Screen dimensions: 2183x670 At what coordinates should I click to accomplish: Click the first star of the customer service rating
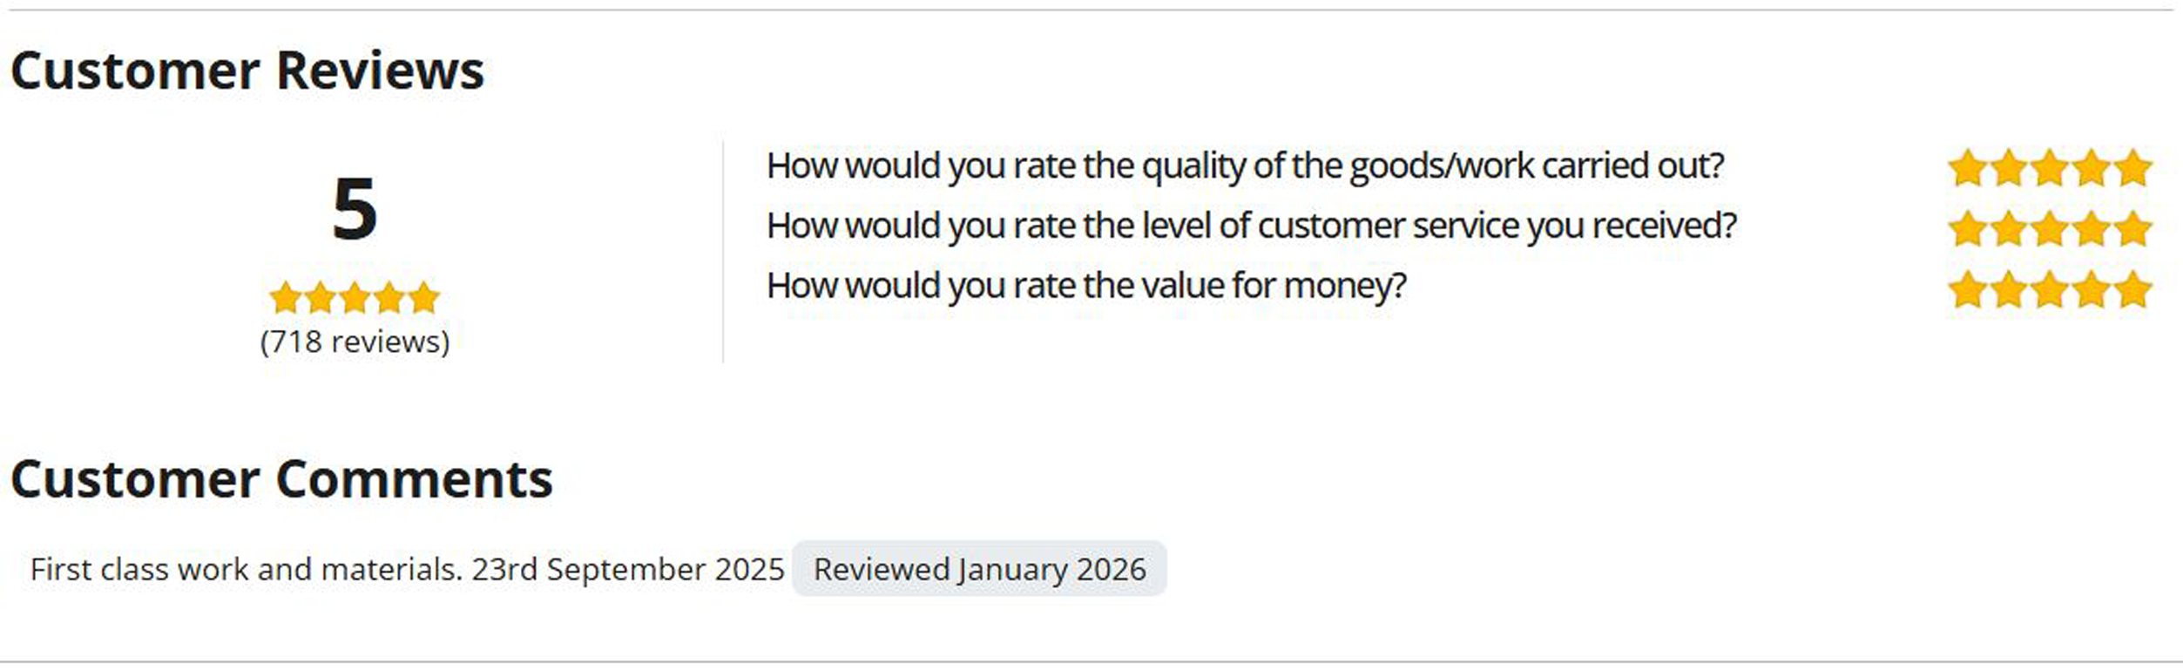(1967, 229)
